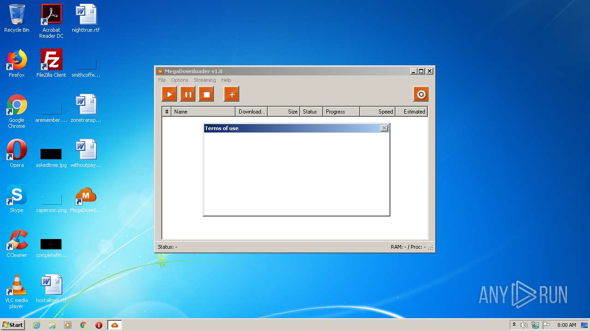The width and height of the screenshot is (590, 331).
Task: Click the Progress column header
Action: [x=342, y=112]
